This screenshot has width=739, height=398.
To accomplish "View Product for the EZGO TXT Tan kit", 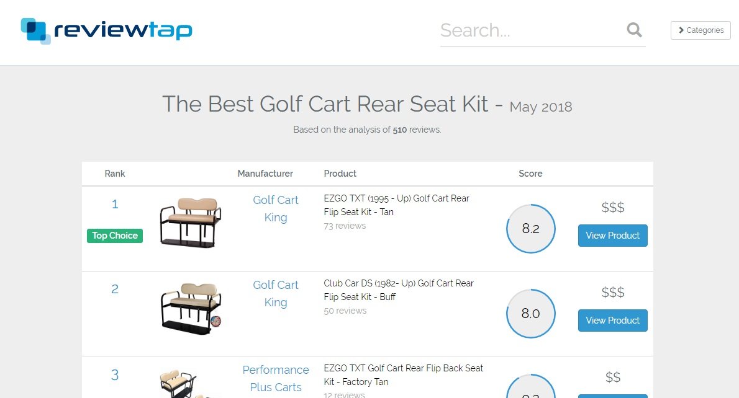I will (x=613, y=235).
